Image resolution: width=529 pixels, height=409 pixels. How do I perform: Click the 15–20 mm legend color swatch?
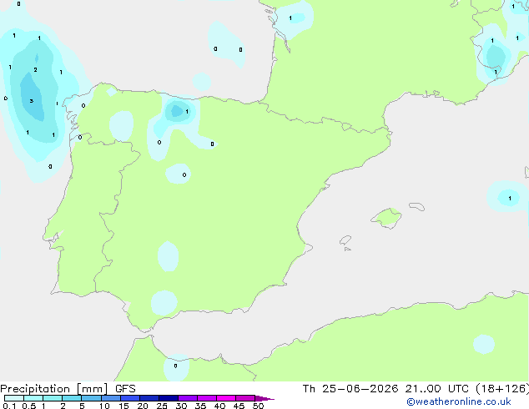130,398
